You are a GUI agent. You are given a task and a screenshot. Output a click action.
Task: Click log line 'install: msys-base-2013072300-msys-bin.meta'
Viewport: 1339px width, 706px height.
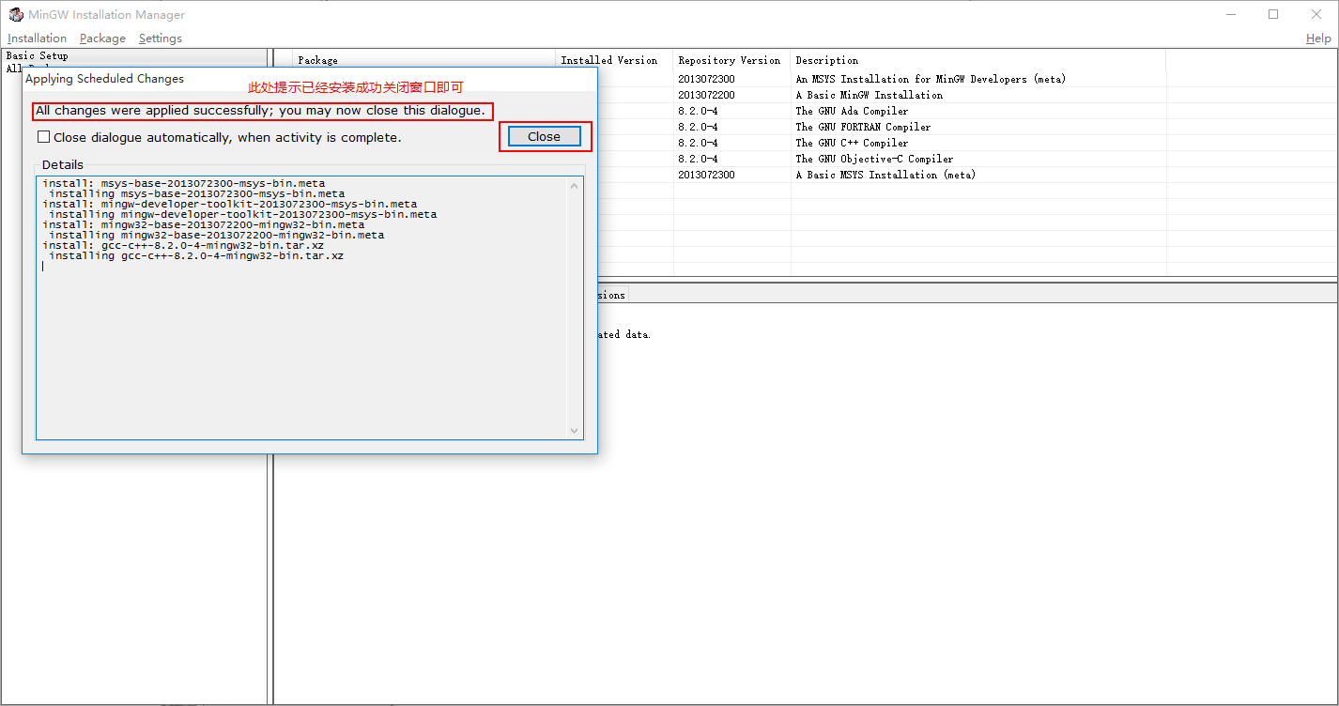pyautogui.click(x=184, y=183)
